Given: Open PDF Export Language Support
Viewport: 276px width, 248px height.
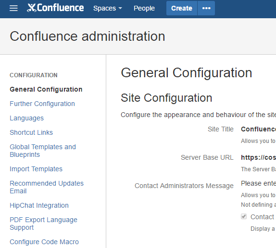Looking at the screenshot, I should (43, 224).
